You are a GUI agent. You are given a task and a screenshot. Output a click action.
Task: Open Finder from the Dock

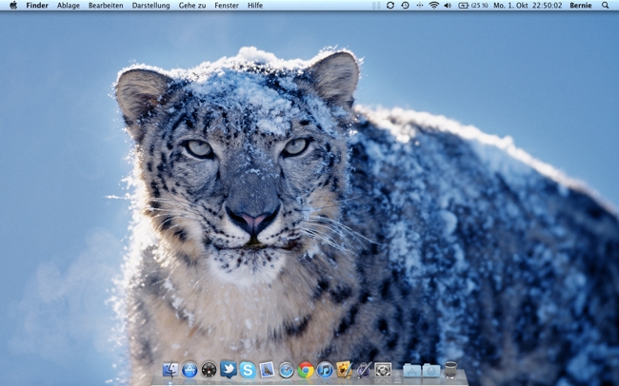point(171,370)
